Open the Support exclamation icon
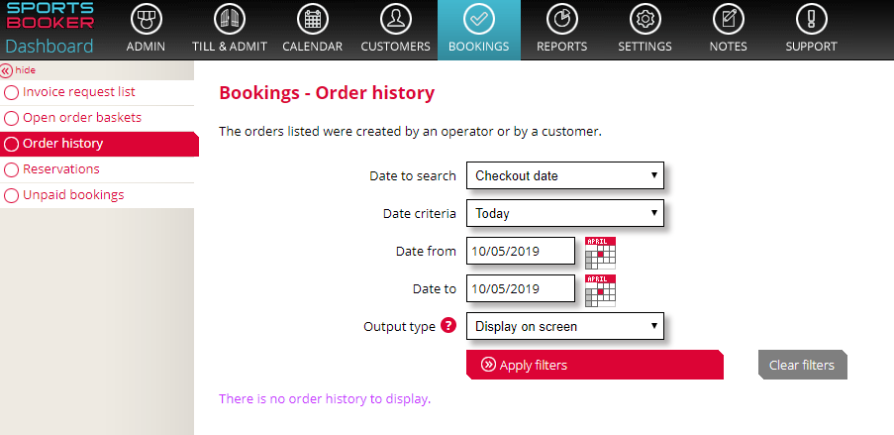894x435 pixels. pyautogui.click(x=811, y=19)
